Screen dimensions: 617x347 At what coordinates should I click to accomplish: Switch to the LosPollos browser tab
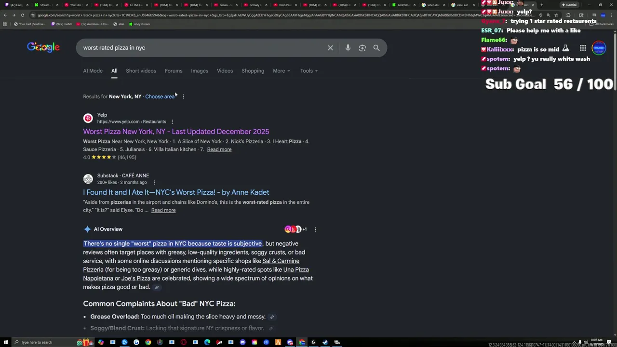coord(403,5)
